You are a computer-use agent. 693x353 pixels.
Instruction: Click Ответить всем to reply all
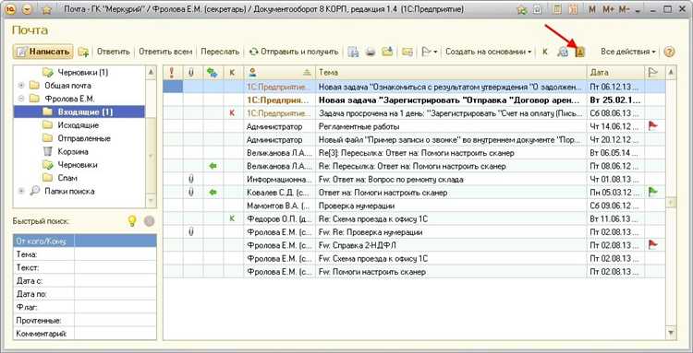point(165,52)
